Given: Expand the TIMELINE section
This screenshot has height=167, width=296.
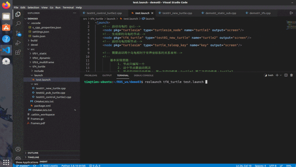Looking at the screenshot, I should 33,157.
